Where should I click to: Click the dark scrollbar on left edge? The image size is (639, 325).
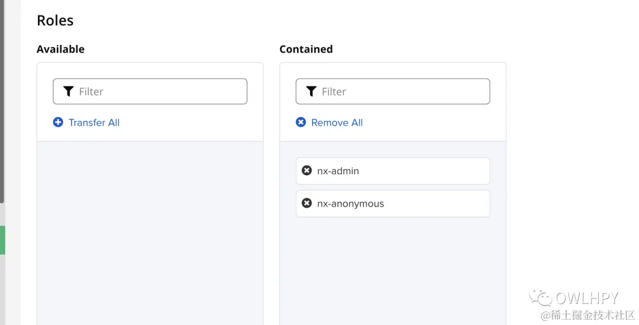[x=2, y=101]
